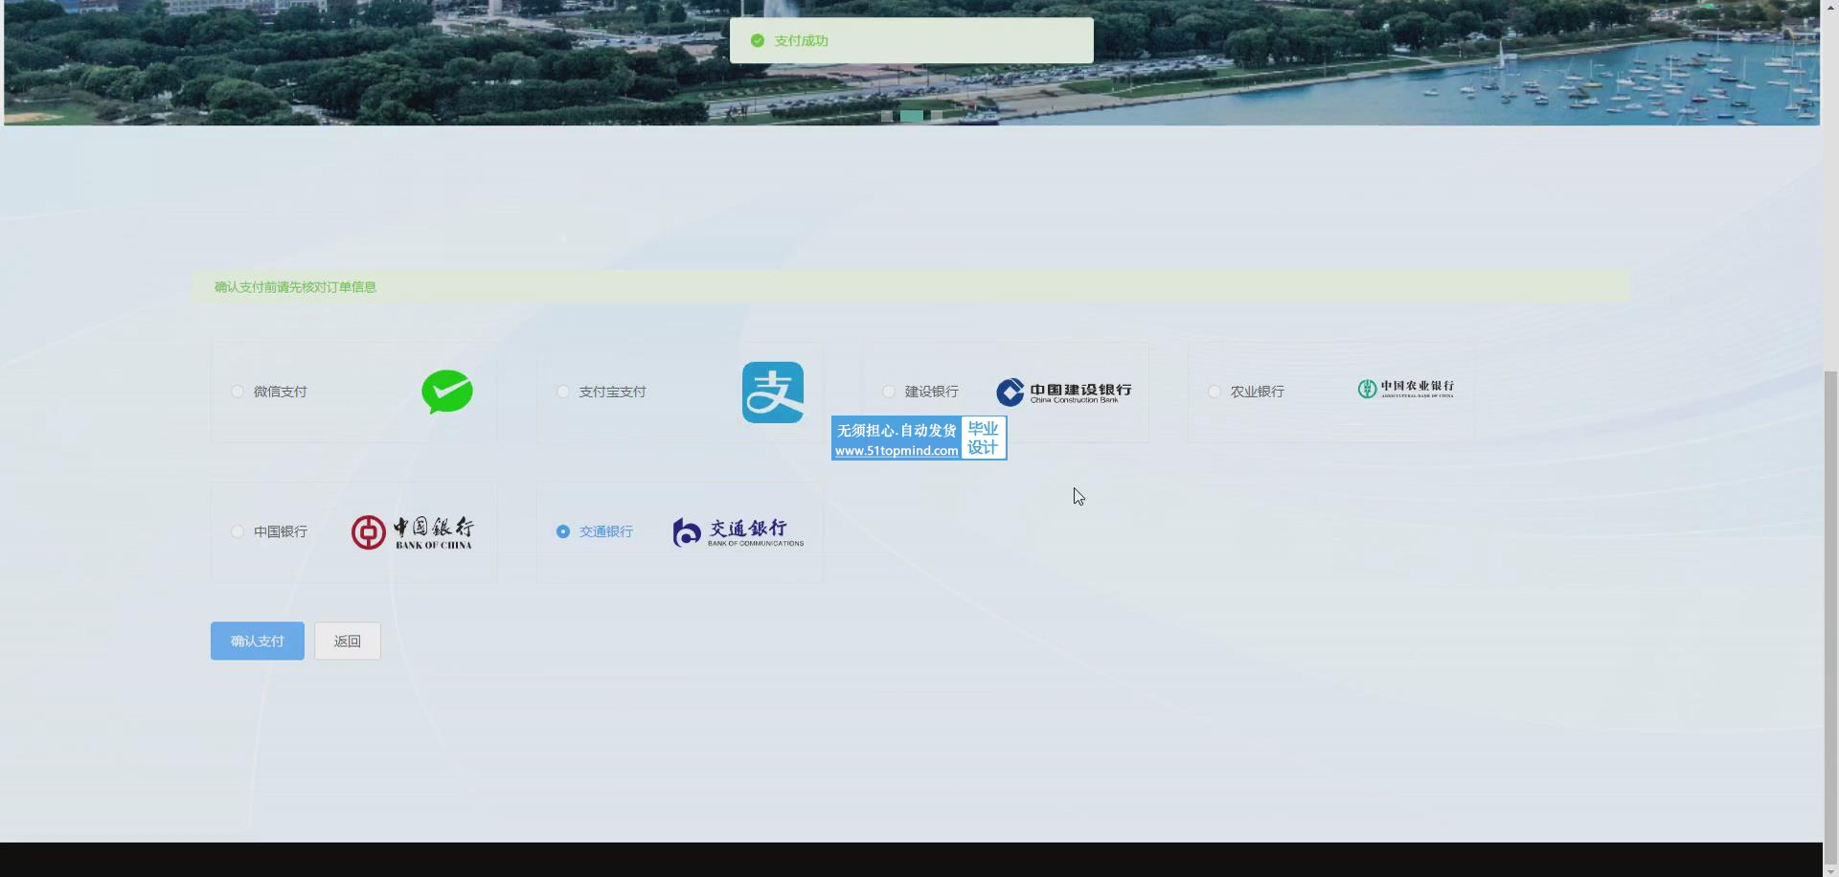Click the 农业银行 label text
This screenshot has height=877, width=1839.
click(1258, 392)
